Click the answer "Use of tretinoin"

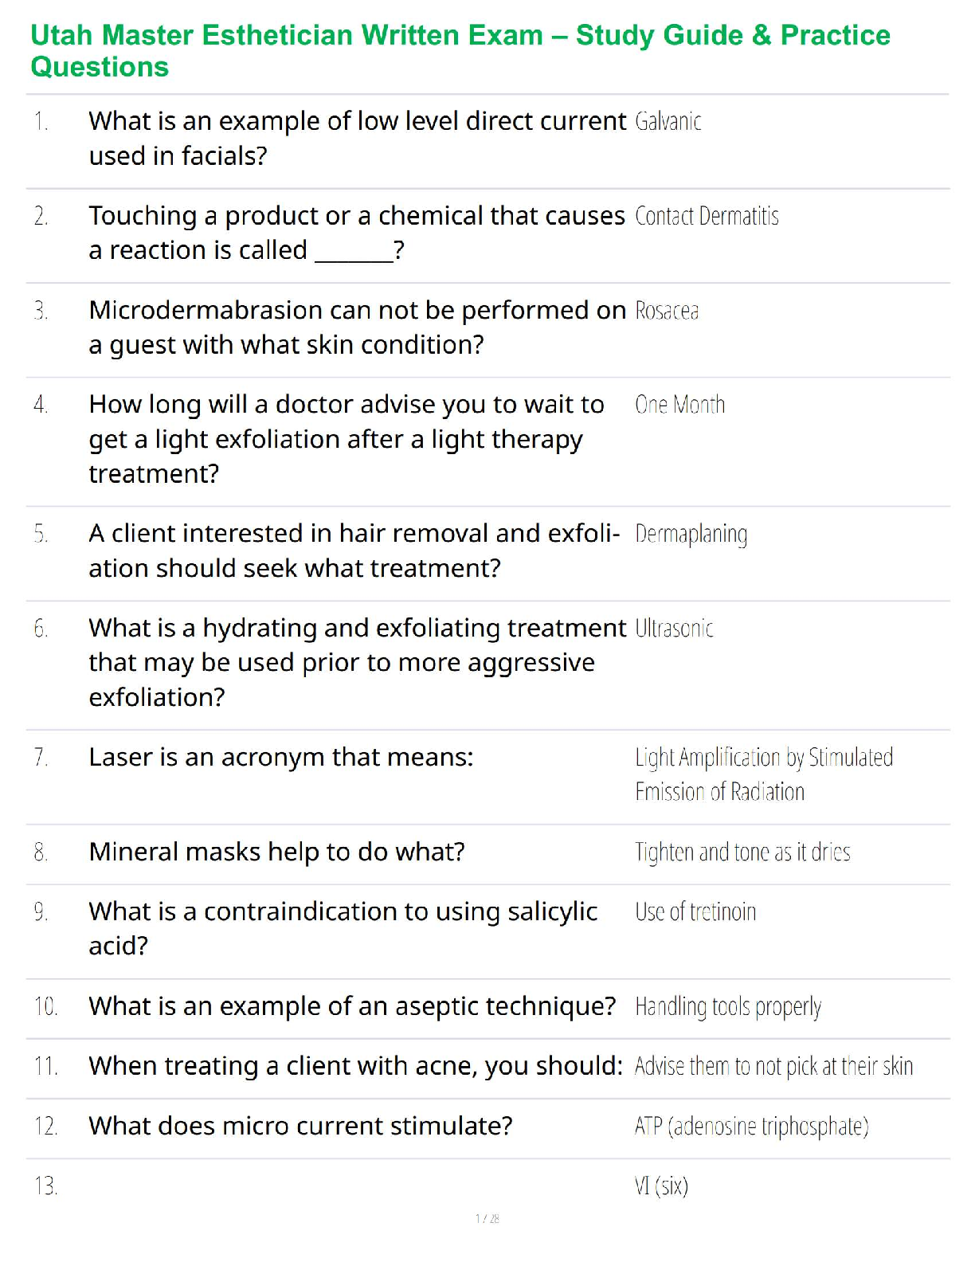pyautogui.click(x=695, y=911)
